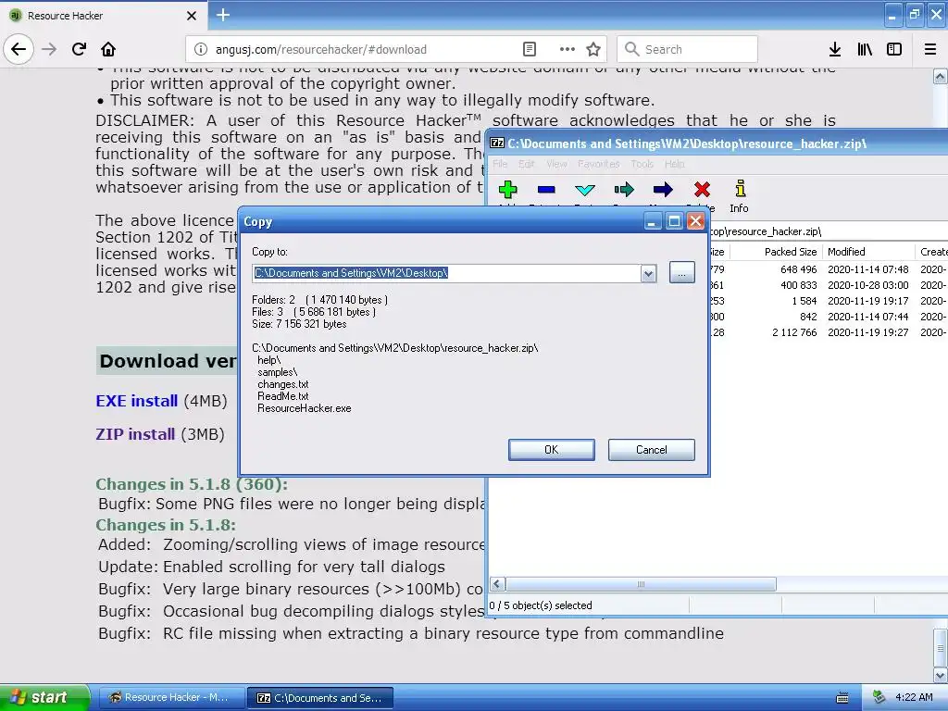The image size is (948, 711).
Task: Switch to the 7-Zip taskbar button
Action: (x=320, y=698)
